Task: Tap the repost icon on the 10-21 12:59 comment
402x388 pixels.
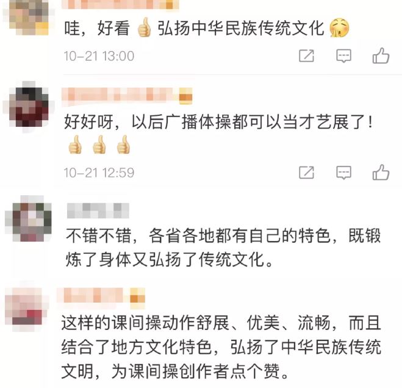Action: 307,172
